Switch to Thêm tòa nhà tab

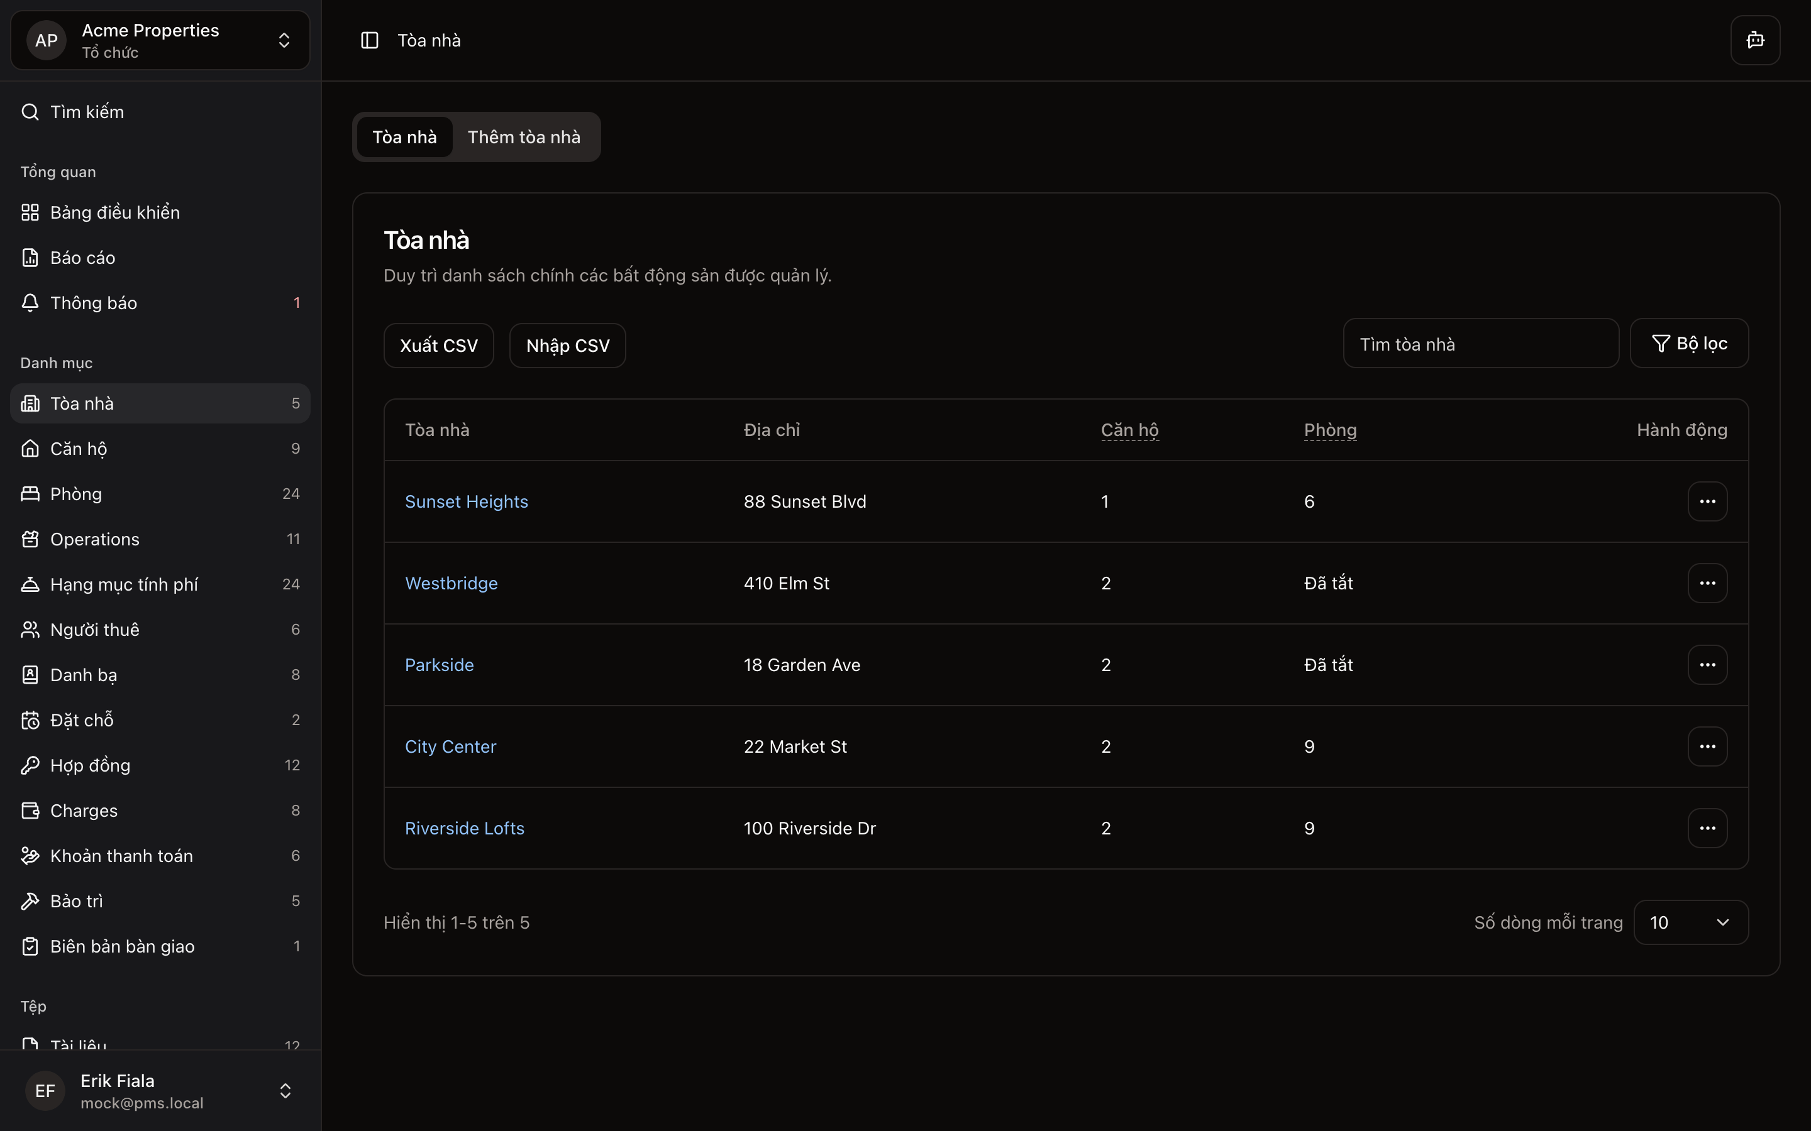click(524, 138)
